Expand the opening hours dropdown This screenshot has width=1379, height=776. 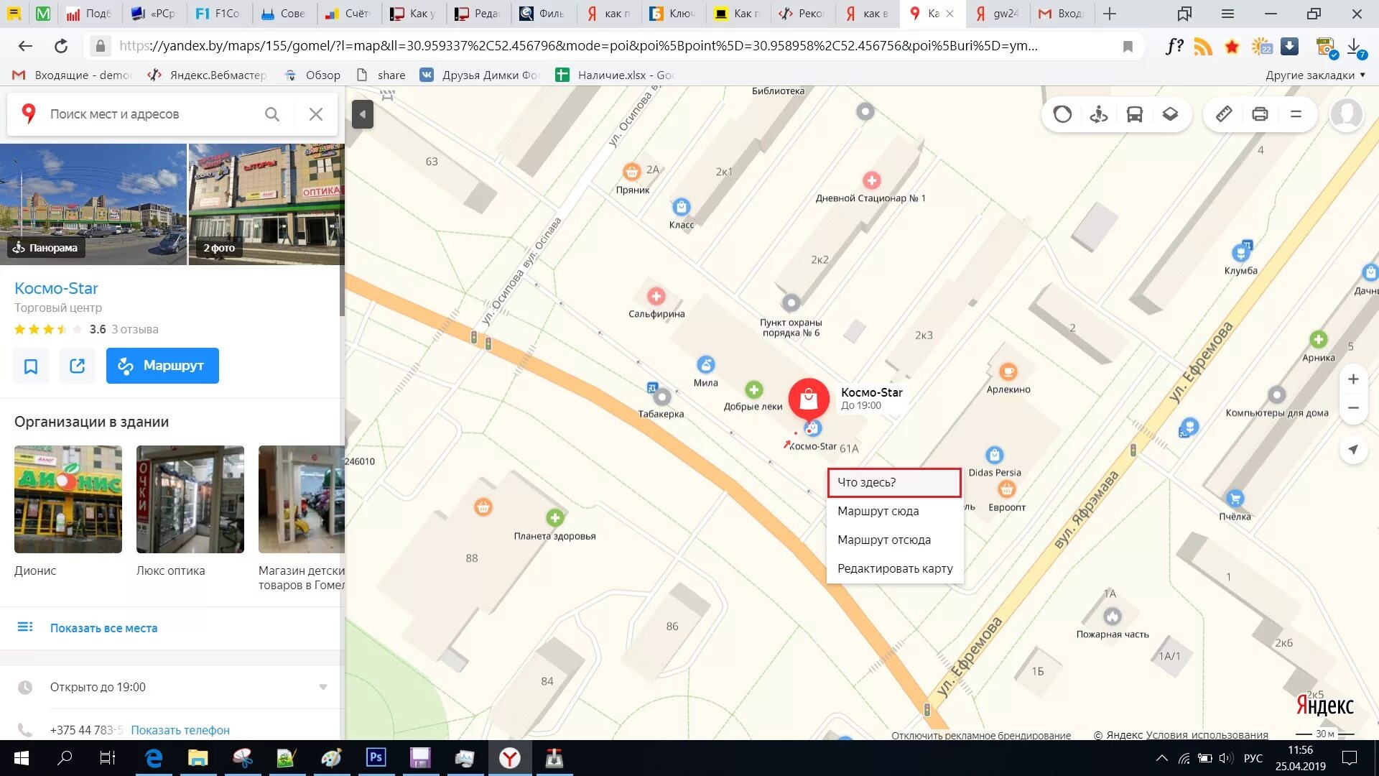(x=323, y=687)
